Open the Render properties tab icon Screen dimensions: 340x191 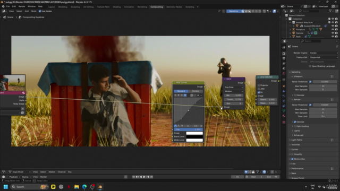pyautogui.click(x=284, y=53)
